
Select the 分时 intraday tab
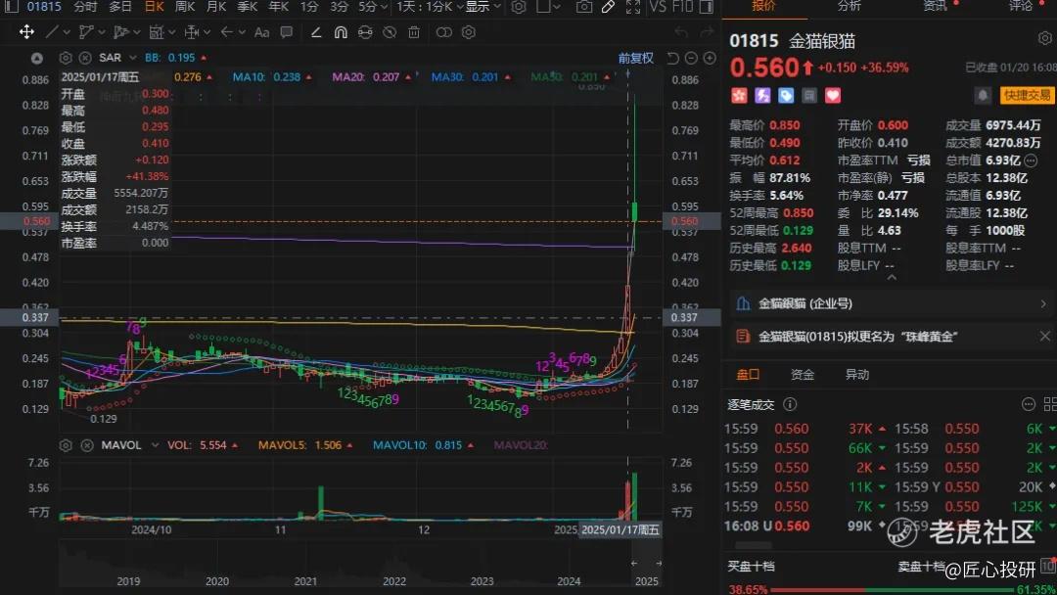tap(85, 7)
